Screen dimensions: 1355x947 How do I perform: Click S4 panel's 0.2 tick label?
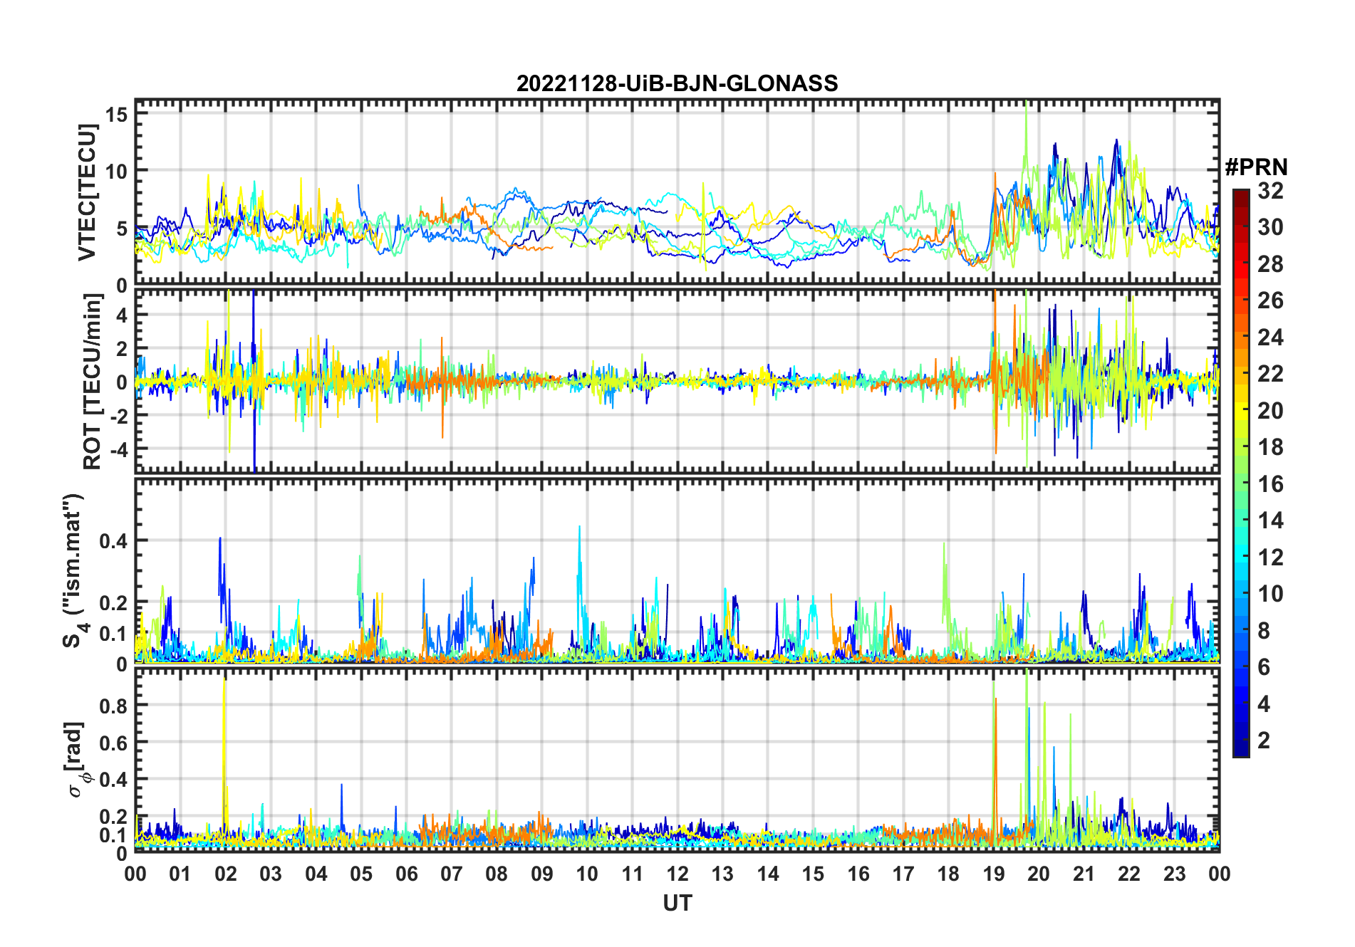114,602
